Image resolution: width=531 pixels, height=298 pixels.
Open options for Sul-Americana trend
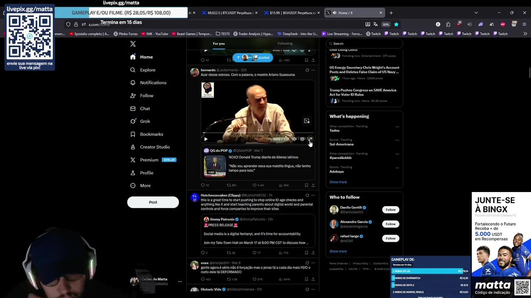pos(397,140)
